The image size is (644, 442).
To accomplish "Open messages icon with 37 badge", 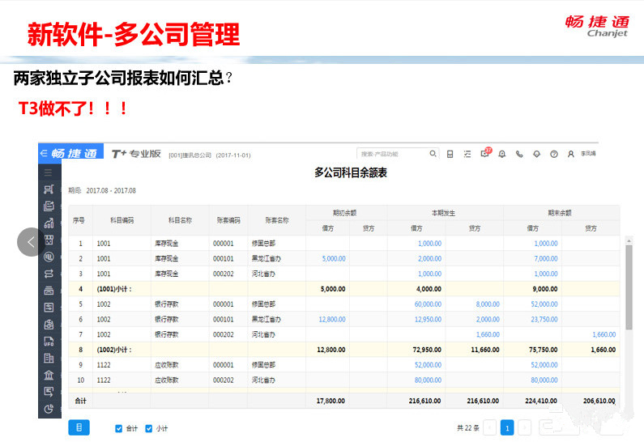I will [x=485, y=153].
